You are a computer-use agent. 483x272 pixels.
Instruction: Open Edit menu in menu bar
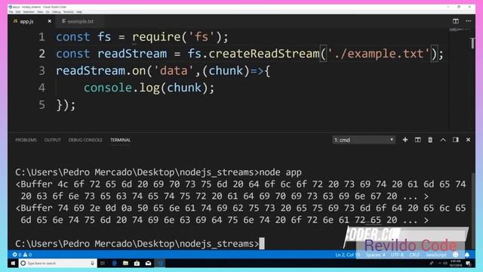[18, 12]
